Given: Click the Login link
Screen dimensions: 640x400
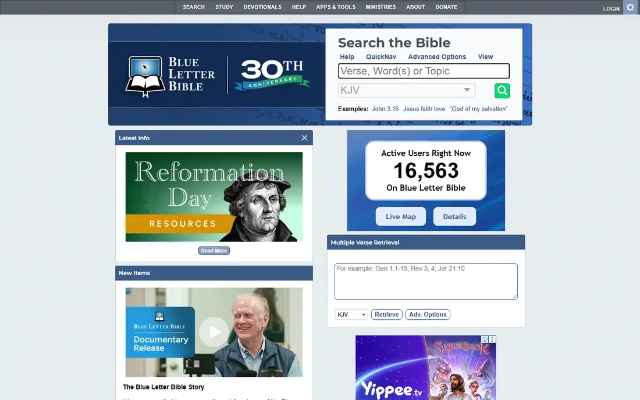Looking at the screenshot, I should [611, 9].
